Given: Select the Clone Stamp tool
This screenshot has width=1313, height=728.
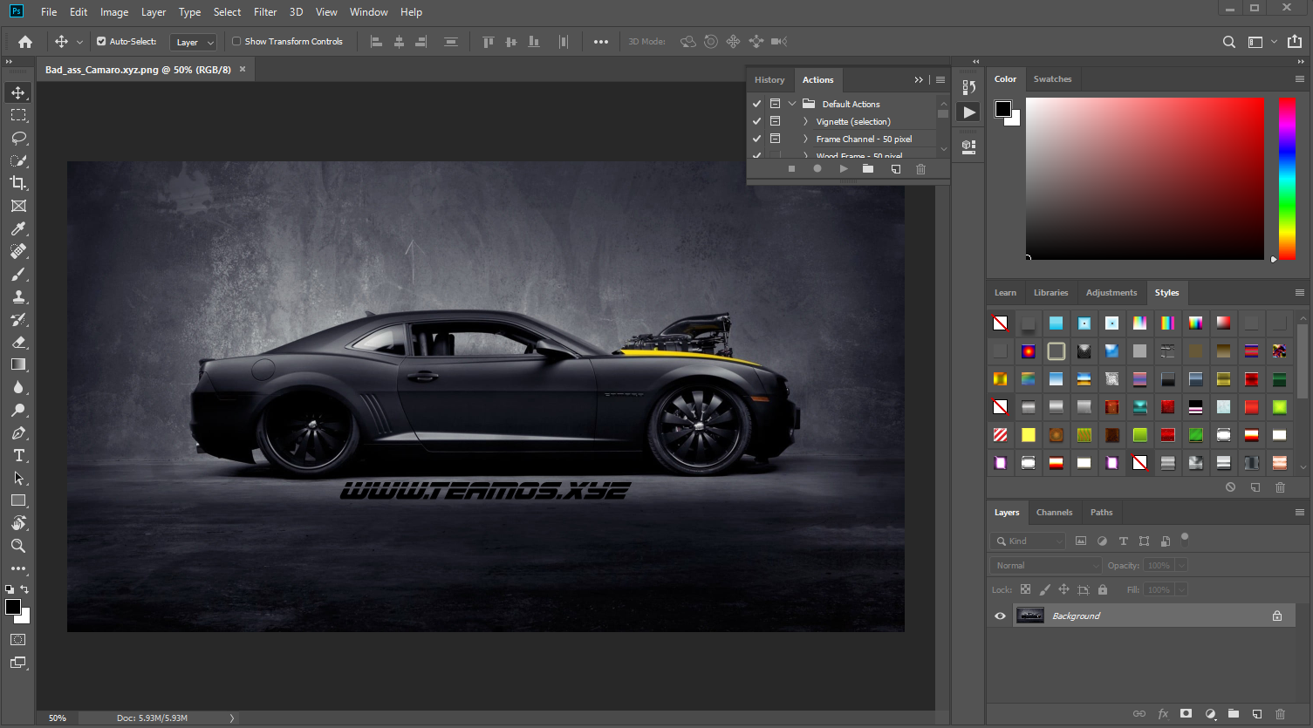Looking at the screenshot, I should [x=18, y=296].
